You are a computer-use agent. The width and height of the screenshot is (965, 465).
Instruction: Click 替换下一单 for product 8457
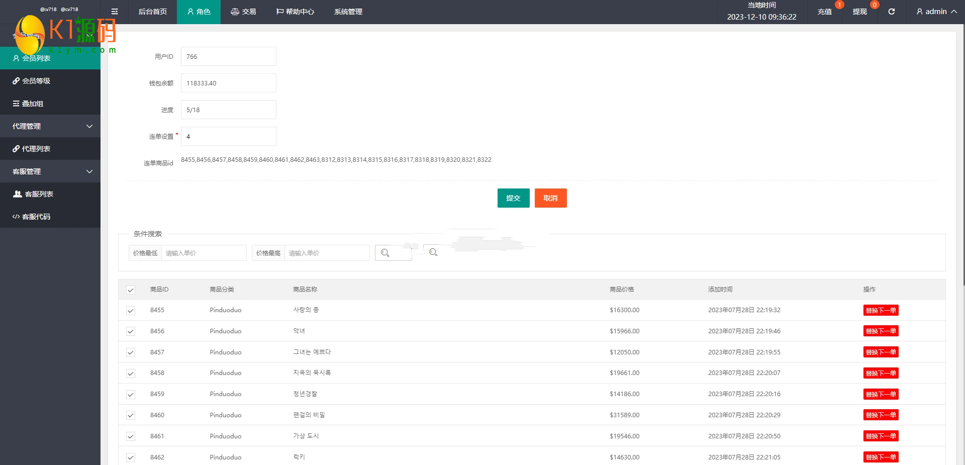click(881, 352)
